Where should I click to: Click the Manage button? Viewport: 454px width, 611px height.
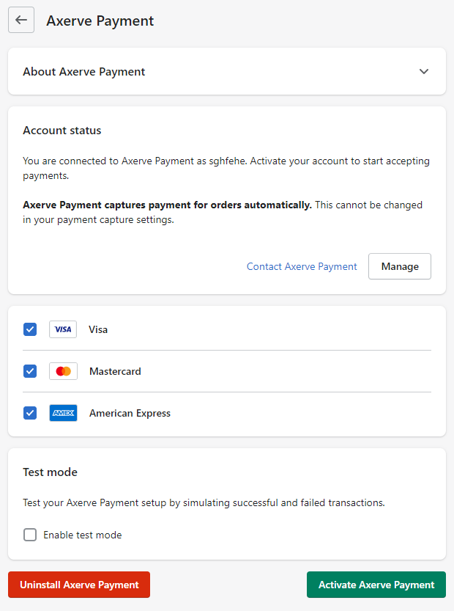tap(400, 266)
